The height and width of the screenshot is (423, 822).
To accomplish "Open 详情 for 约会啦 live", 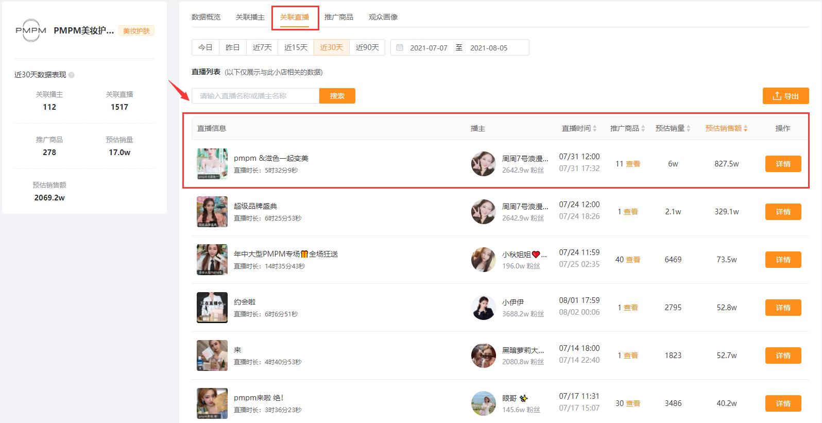I will (x=783, y=308).
